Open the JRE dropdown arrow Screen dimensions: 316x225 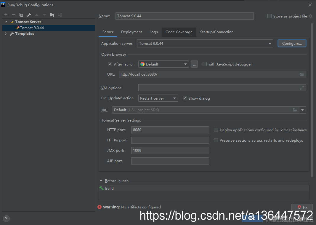(x=302, y=110)
